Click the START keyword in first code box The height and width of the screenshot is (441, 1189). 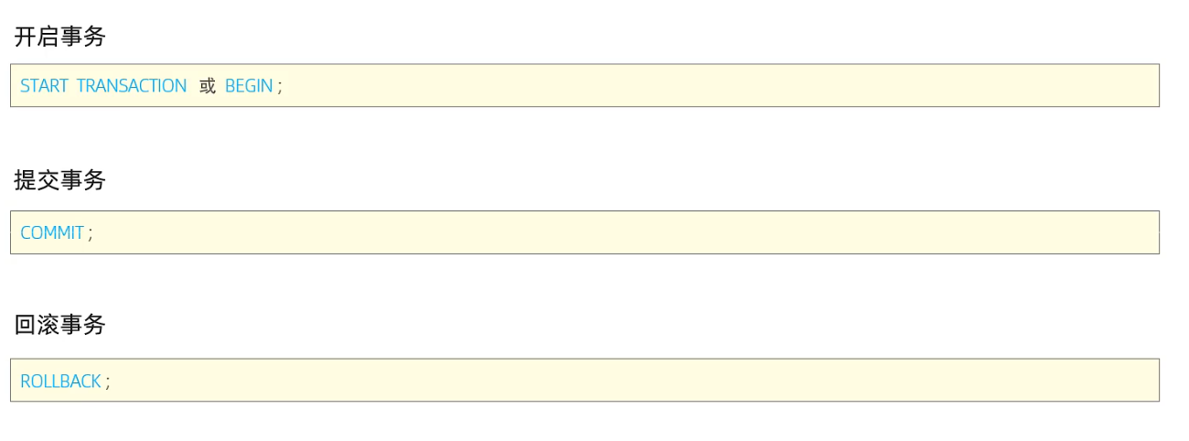point(44,86)
